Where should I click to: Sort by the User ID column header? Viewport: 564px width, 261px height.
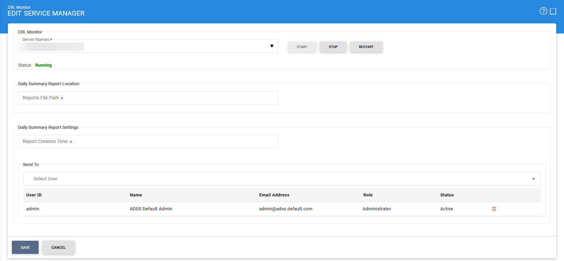click(34, 195)
